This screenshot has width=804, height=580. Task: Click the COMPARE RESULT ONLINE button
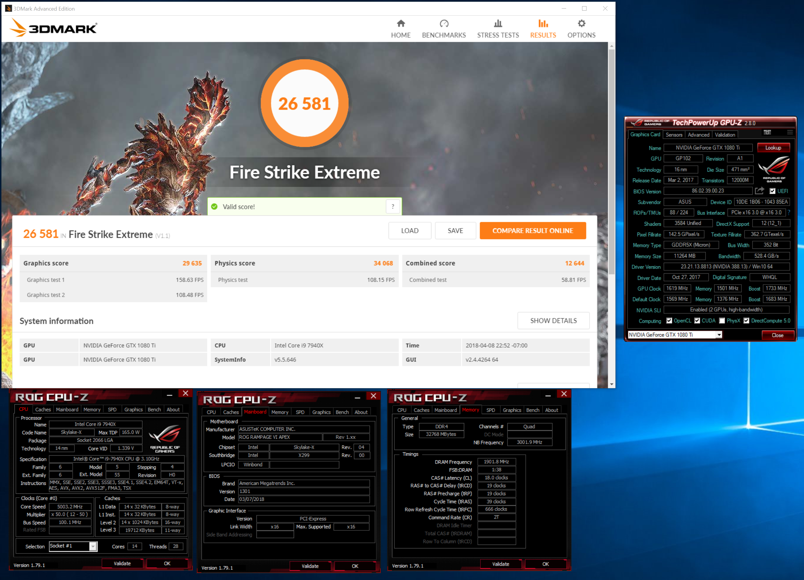click(x=532, y=230)
